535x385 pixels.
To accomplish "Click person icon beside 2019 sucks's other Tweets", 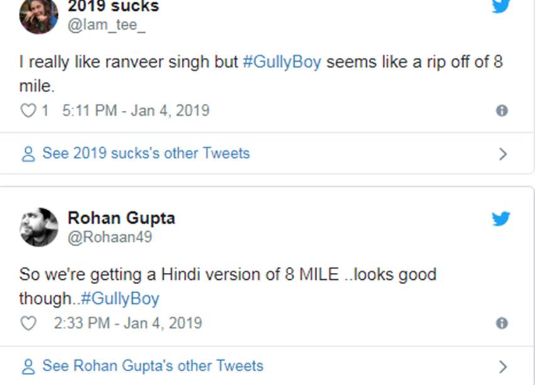I will tap(28, 154).
